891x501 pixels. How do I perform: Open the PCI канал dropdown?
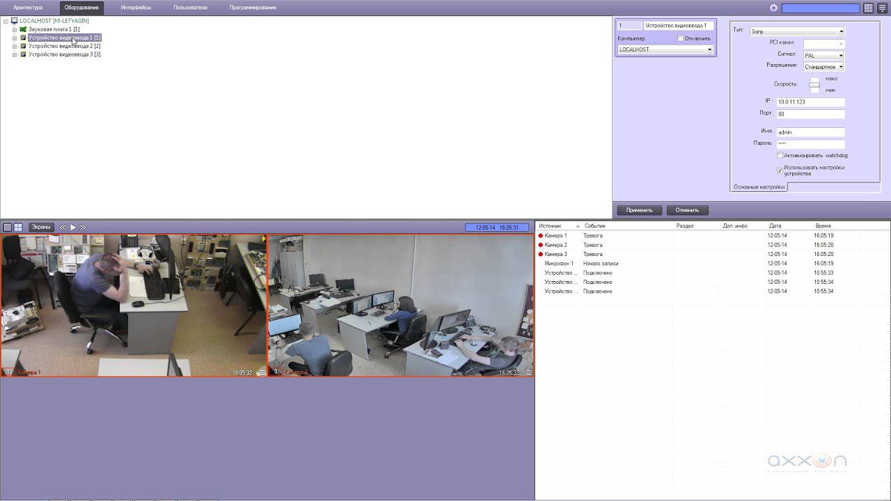[x=823, y=43]
